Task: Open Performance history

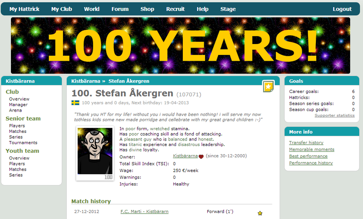Action: [x=311, y=163]
